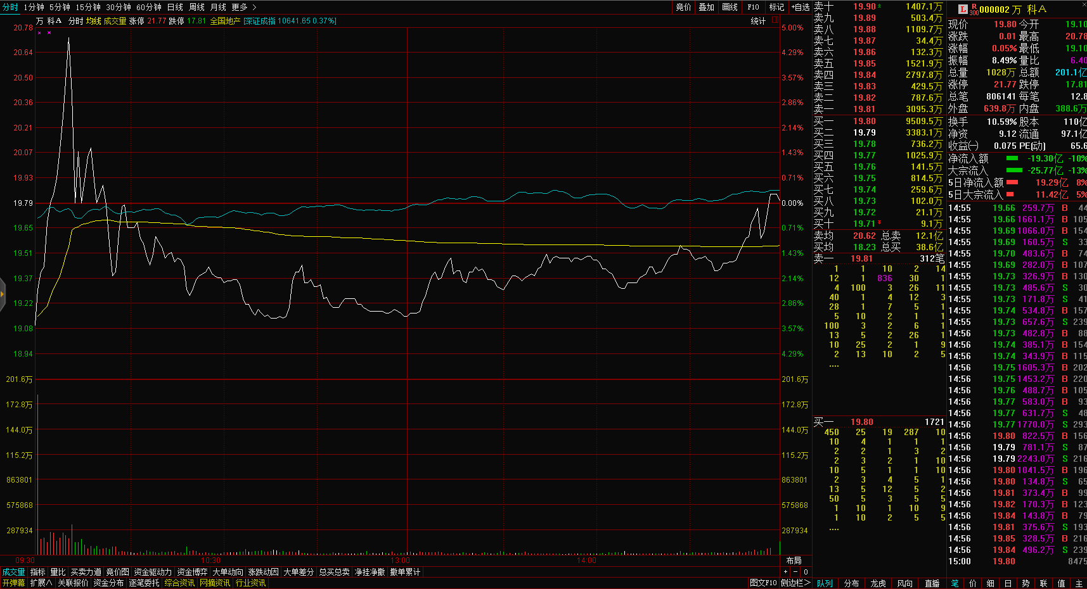This screenshot has height=589, width=1087.
Task: Click the left edge panel handle arrow
Action: pos(3,294)
